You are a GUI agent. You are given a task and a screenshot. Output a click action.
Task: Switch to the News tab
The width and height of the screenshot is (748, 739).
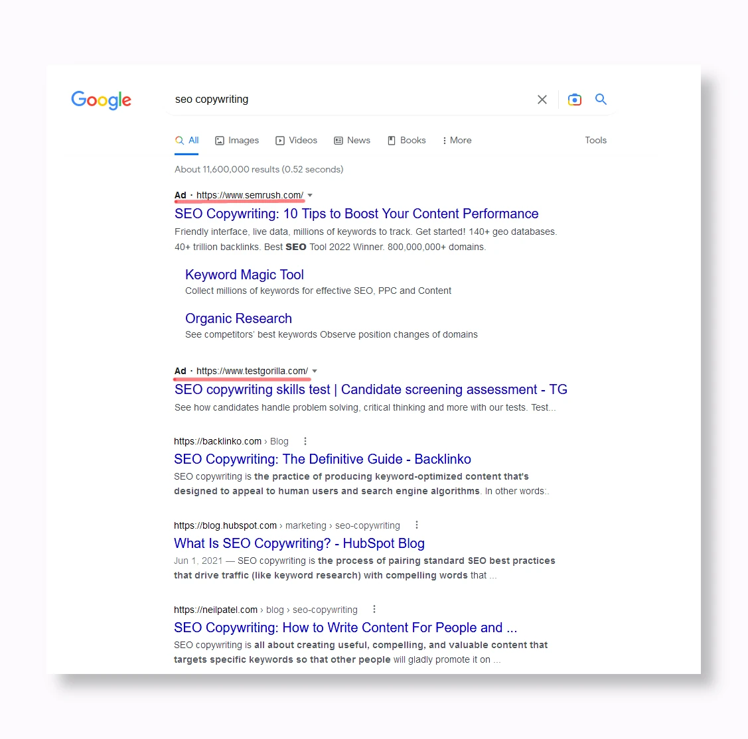point(352,140)
